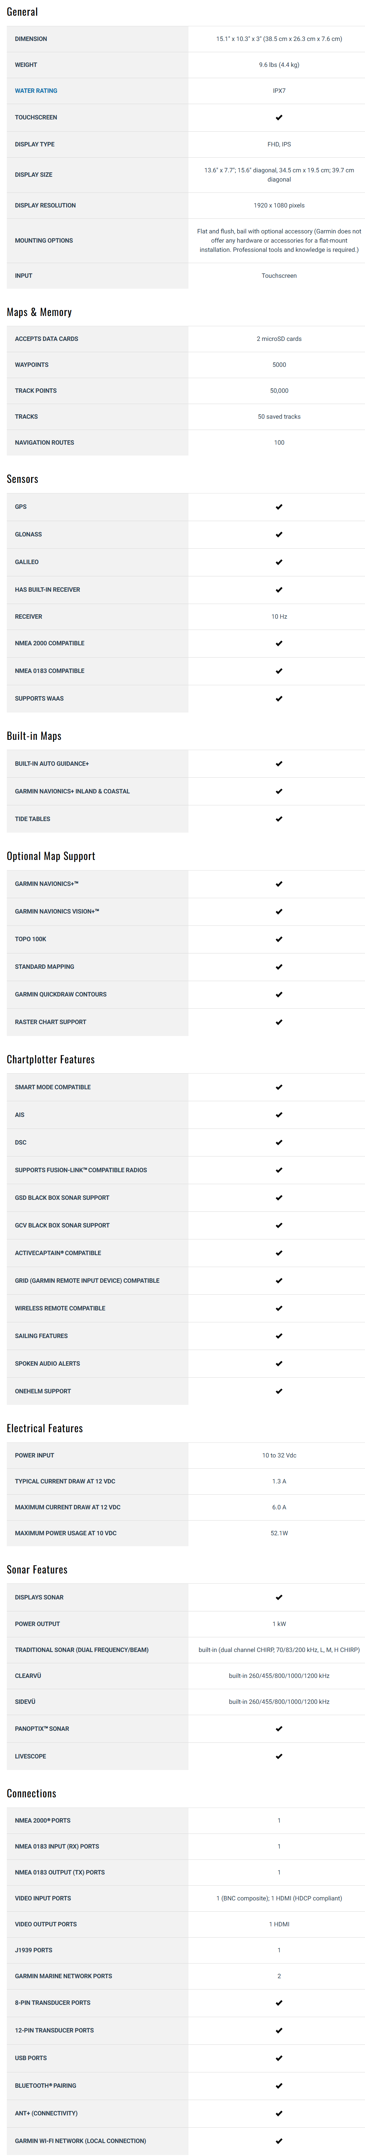Click the Supports WAAS checkmark
Image resolution: width=365 pixels, height=2156 pixels.
[x=279, y=698]
